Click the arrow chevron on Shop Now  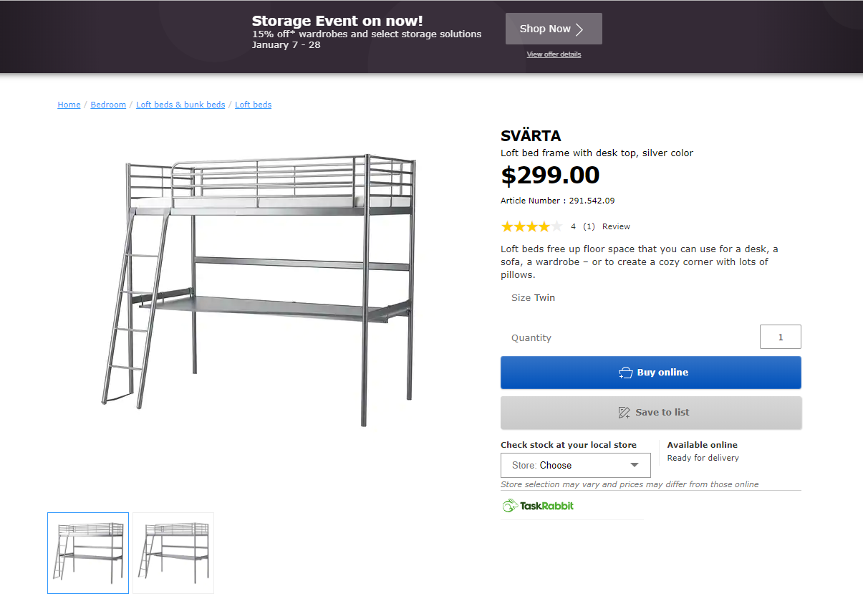pyautogui.click(x=579, y=29)
